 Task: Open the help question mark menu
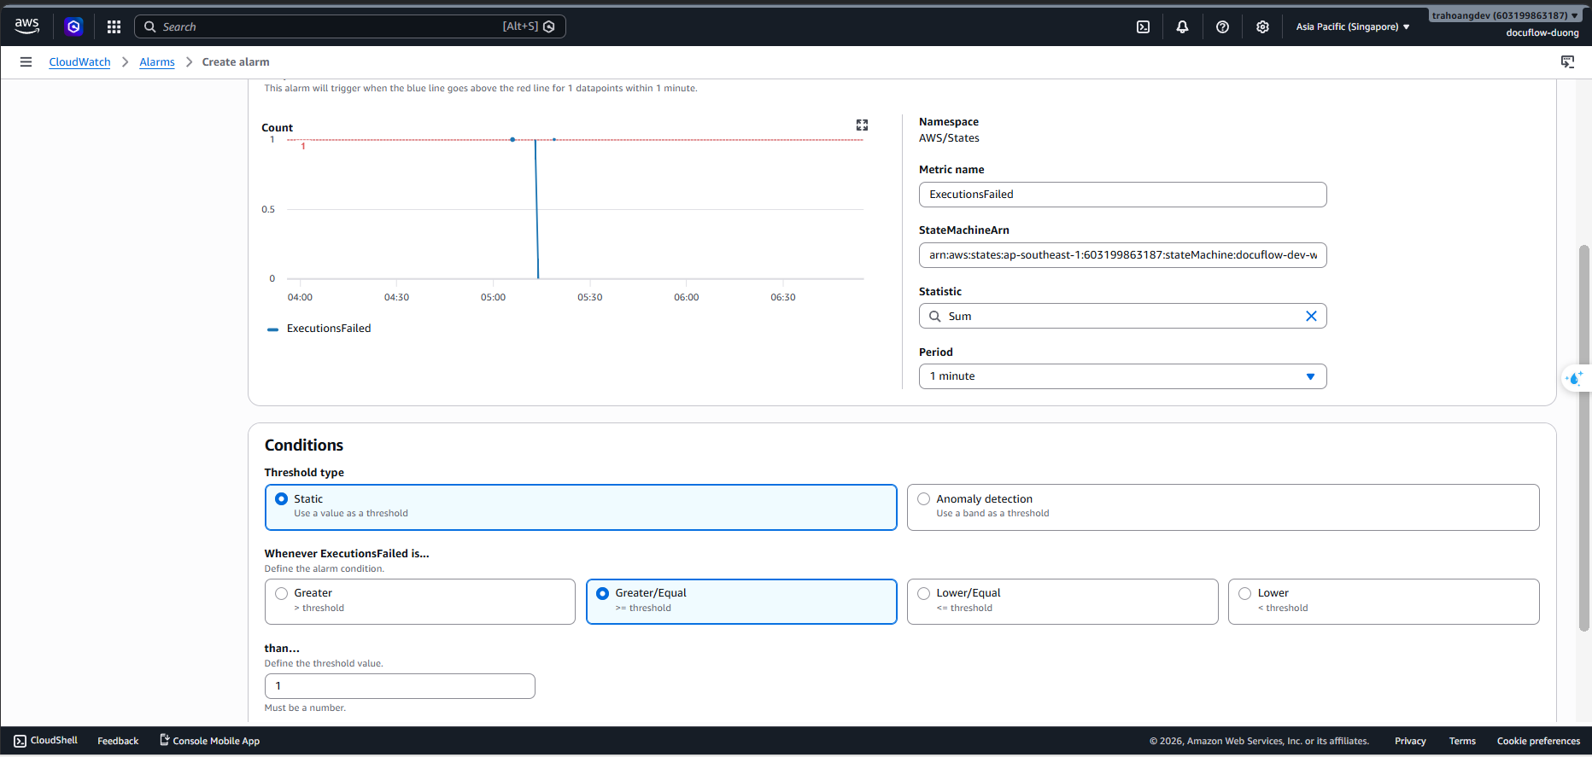(x=1222, y=26)
